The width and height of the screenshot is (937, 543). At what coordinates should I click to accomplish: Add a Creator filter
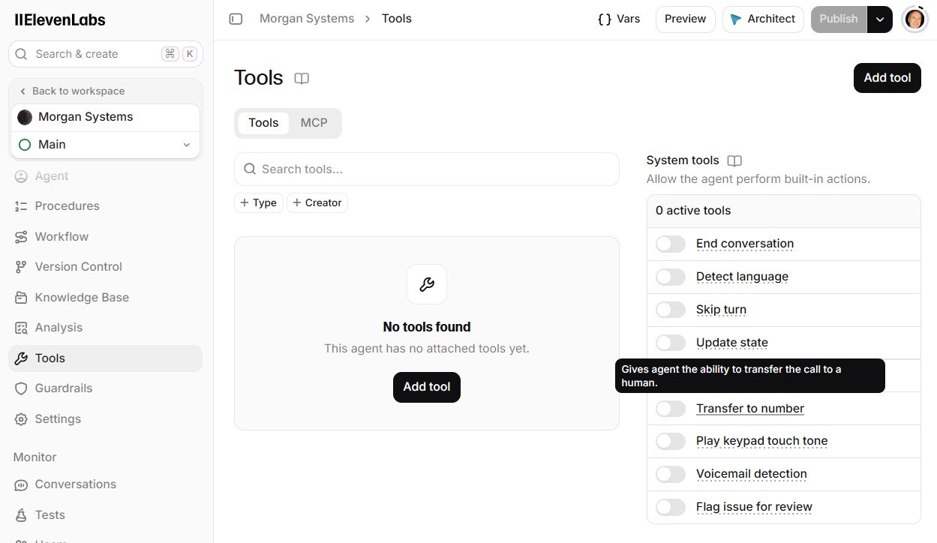pos(317,202)
